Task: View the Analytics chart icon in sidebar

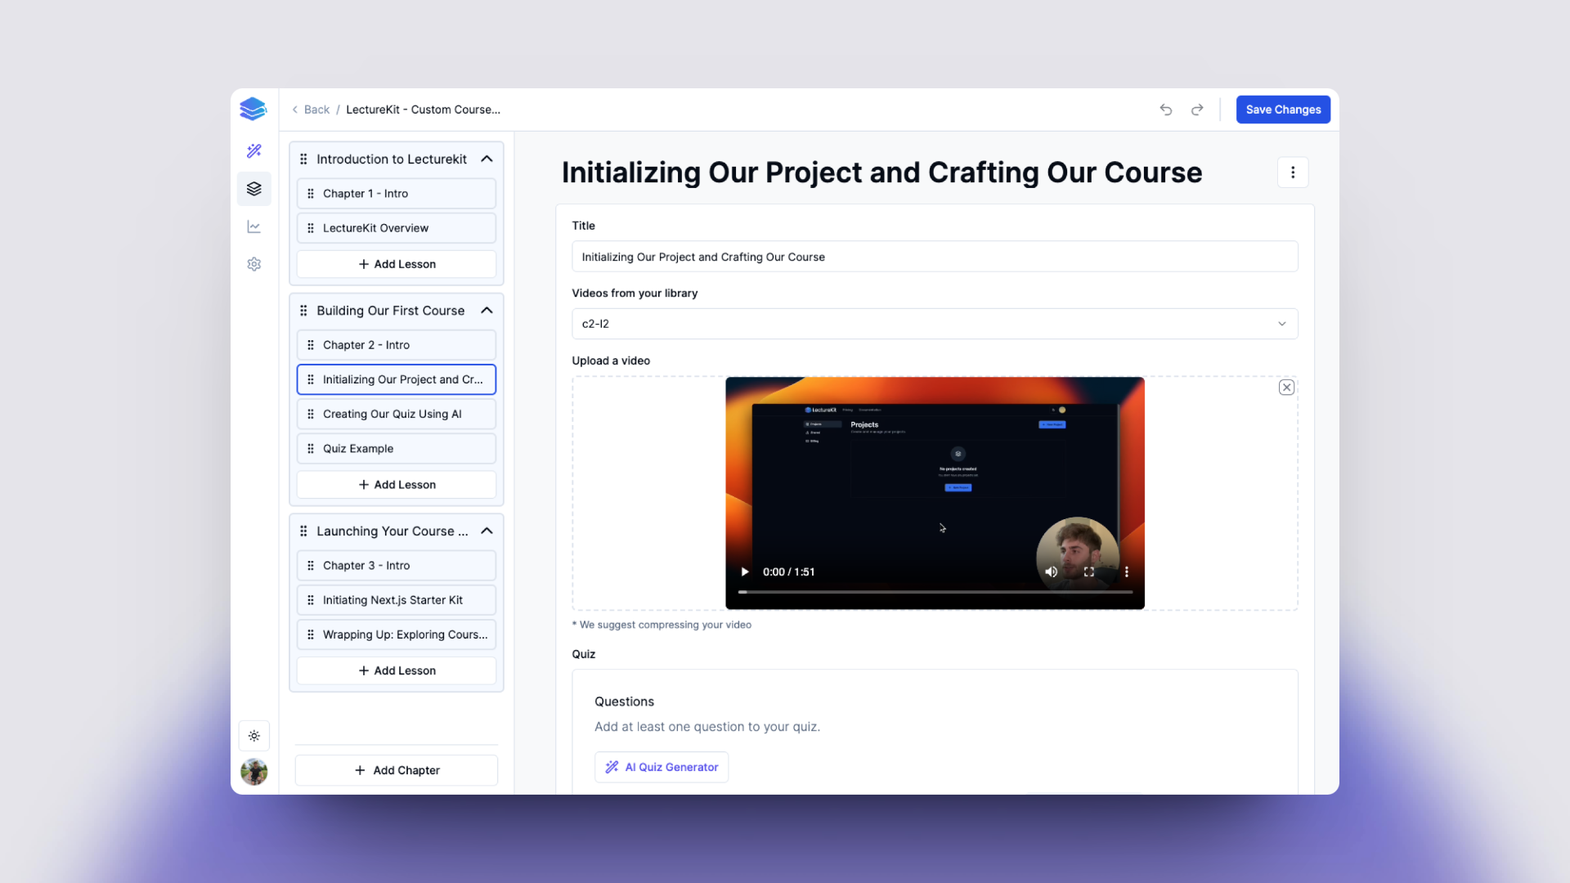Action: [x=253, y=226]
